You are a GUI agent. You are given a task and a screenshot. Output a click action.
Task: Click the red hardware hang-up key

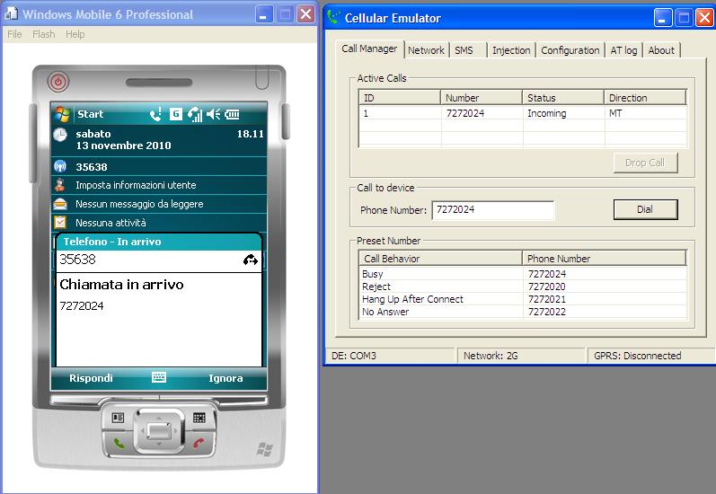pyautogui.click(x=199, y=443)
